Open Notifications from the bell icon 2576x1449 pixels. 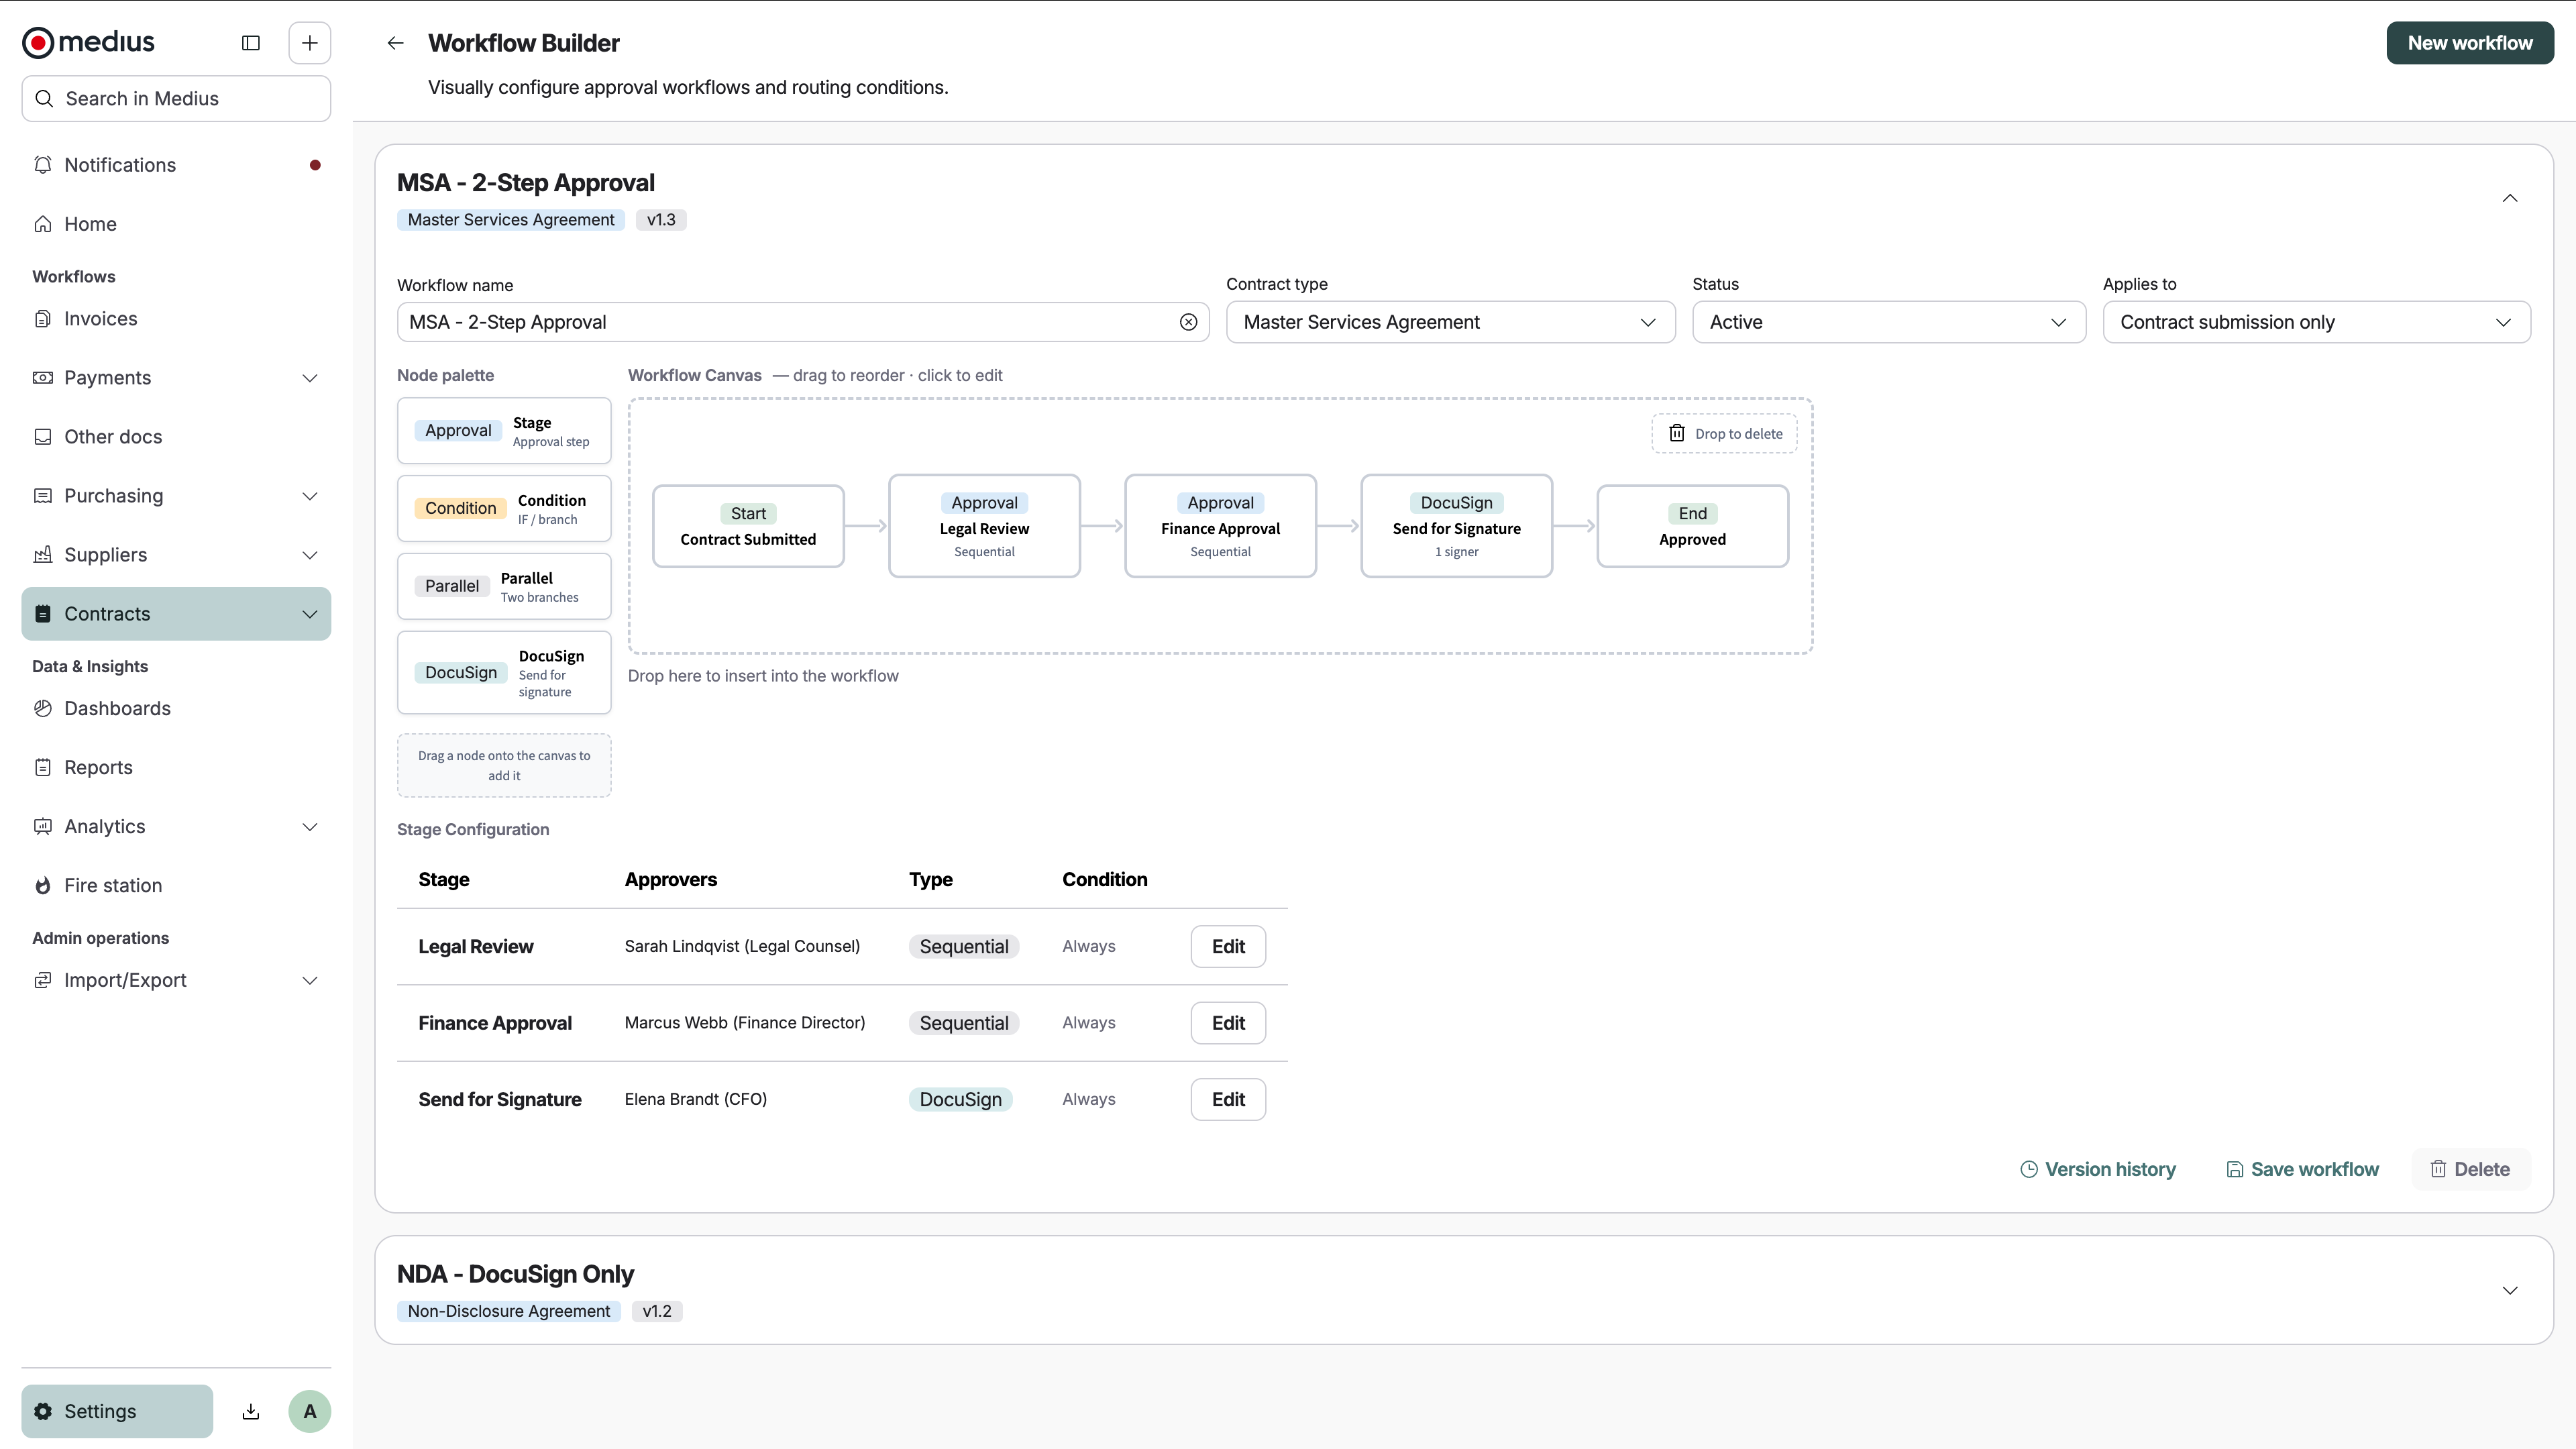[x=43, y=165]
